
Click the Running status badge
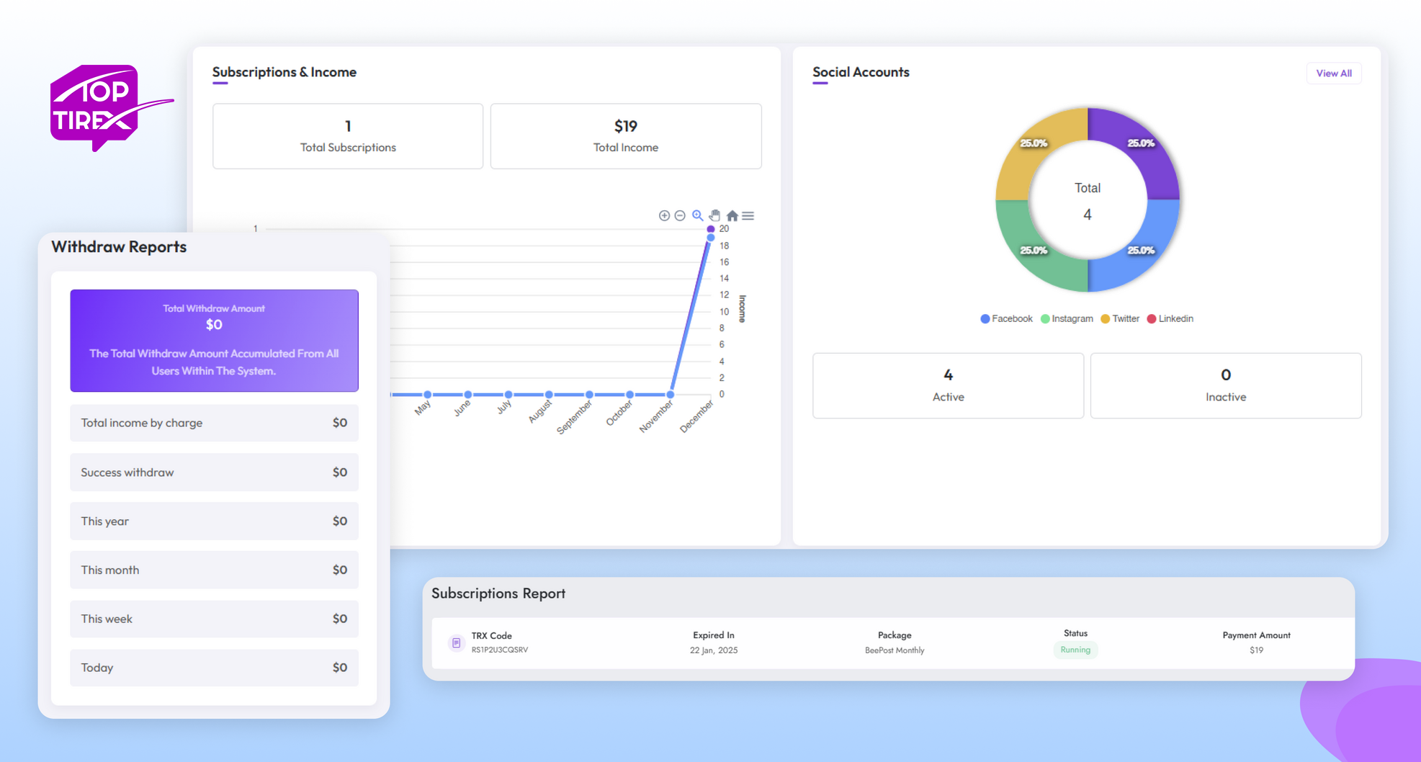point(1075,650)
